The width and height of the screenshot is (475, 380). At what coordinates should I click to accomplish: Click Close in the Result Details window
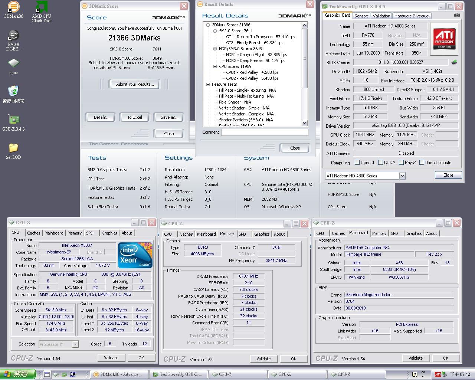click(x=295, y=148)
